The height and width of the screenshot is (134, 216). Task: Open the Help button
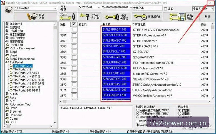pos(207,17)
